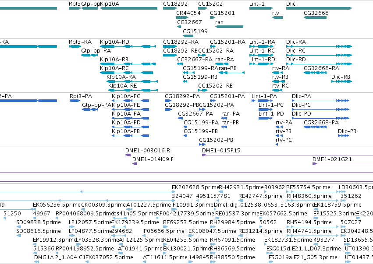Select CG15201 gene label

(x=222, y=13)
